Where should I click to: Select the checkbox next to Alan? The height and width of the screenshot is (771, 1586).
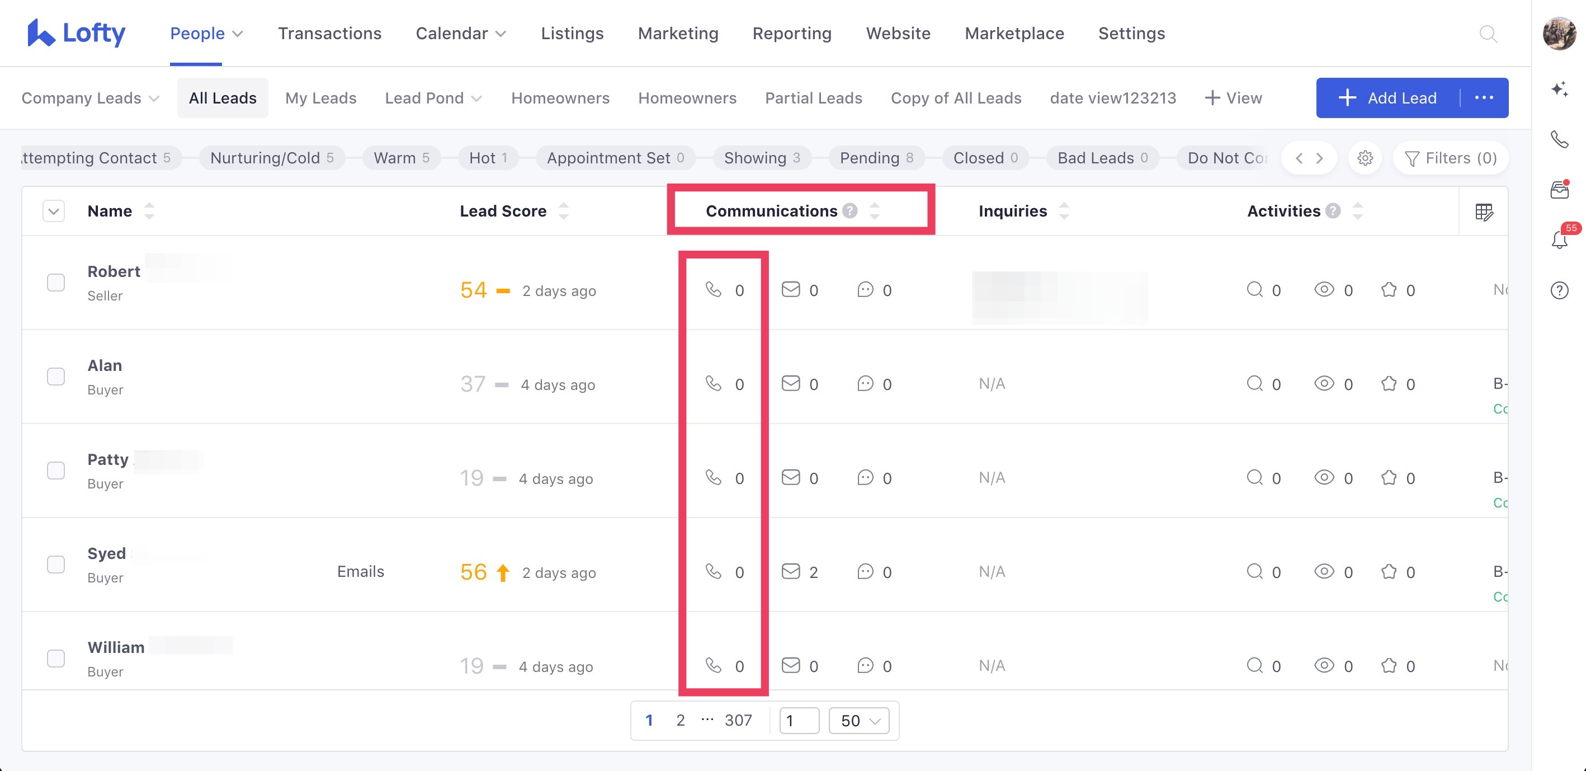pyautogui.click(x=56, y=376)
